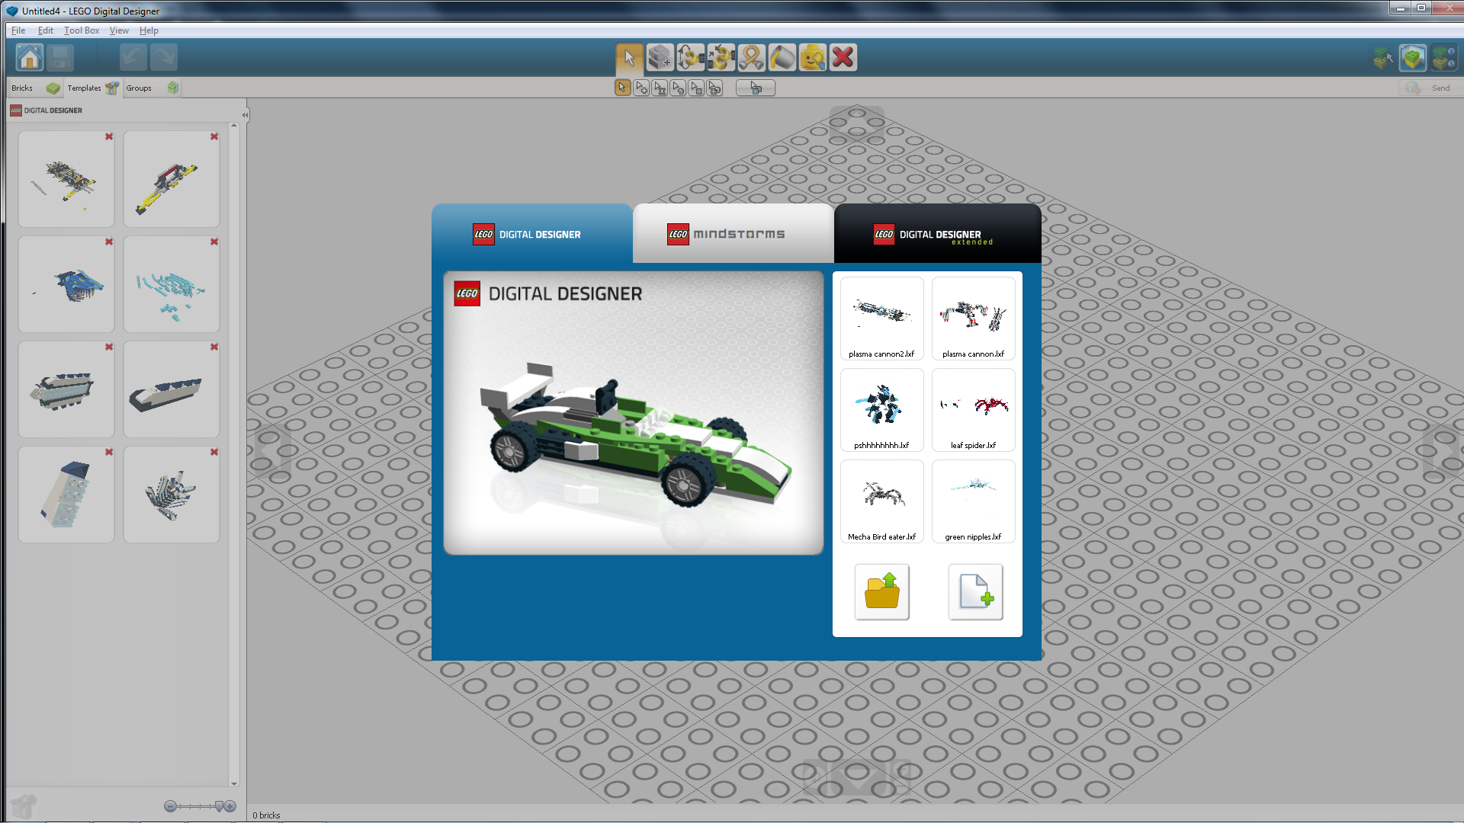
Task: Select the paint/color tool
Action: click(x=782, y=57)
